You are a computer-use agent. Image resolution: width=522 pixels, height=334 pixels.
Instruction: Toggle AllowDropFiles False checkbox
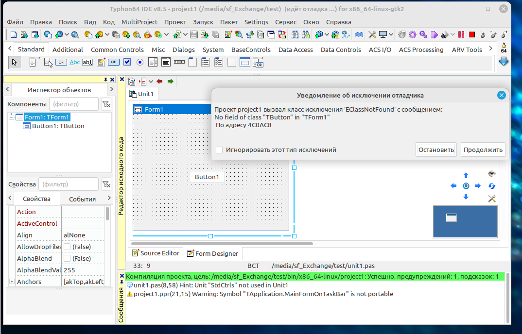click(67, 247)
